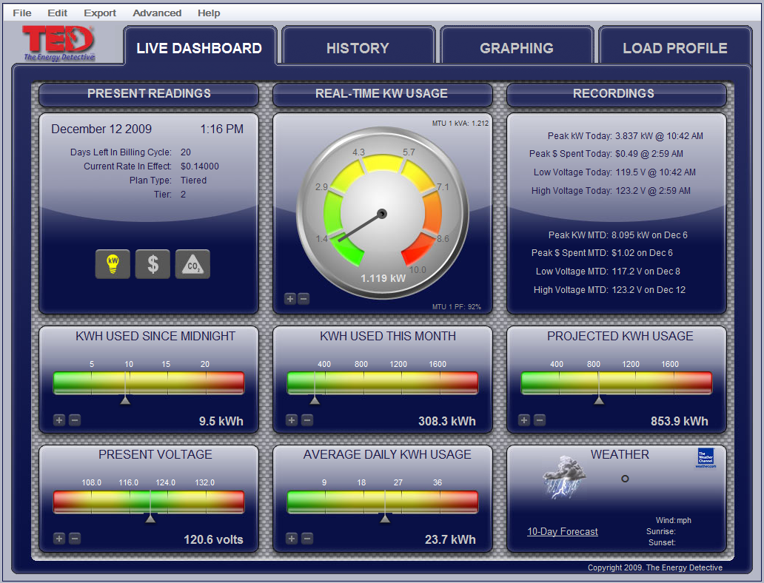Switch to the Graphing tab
The width and height of the screenshot is (764, 583).
coord(517,48)
